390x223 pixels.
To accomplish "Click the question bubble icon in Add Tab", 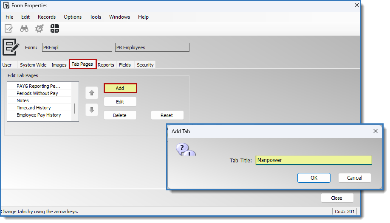I will tap(186, 150).
